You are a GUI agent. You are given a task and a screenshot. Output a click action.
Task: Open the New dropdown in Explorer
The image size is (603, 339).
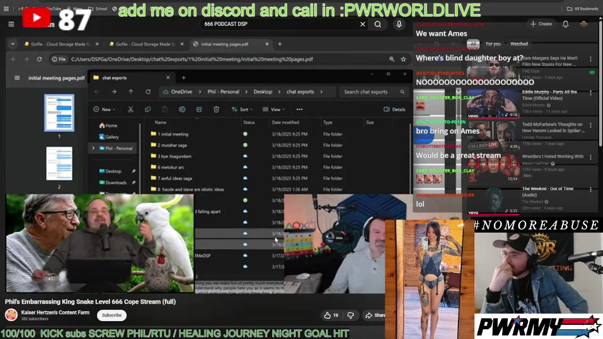coord(105,109)
